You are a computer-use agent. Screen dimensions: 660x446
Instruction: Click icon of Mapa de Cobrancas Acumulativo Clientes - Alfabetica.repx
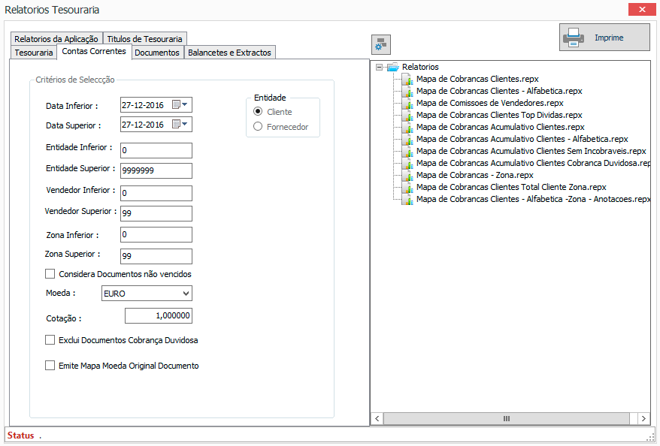click(407, 139)
